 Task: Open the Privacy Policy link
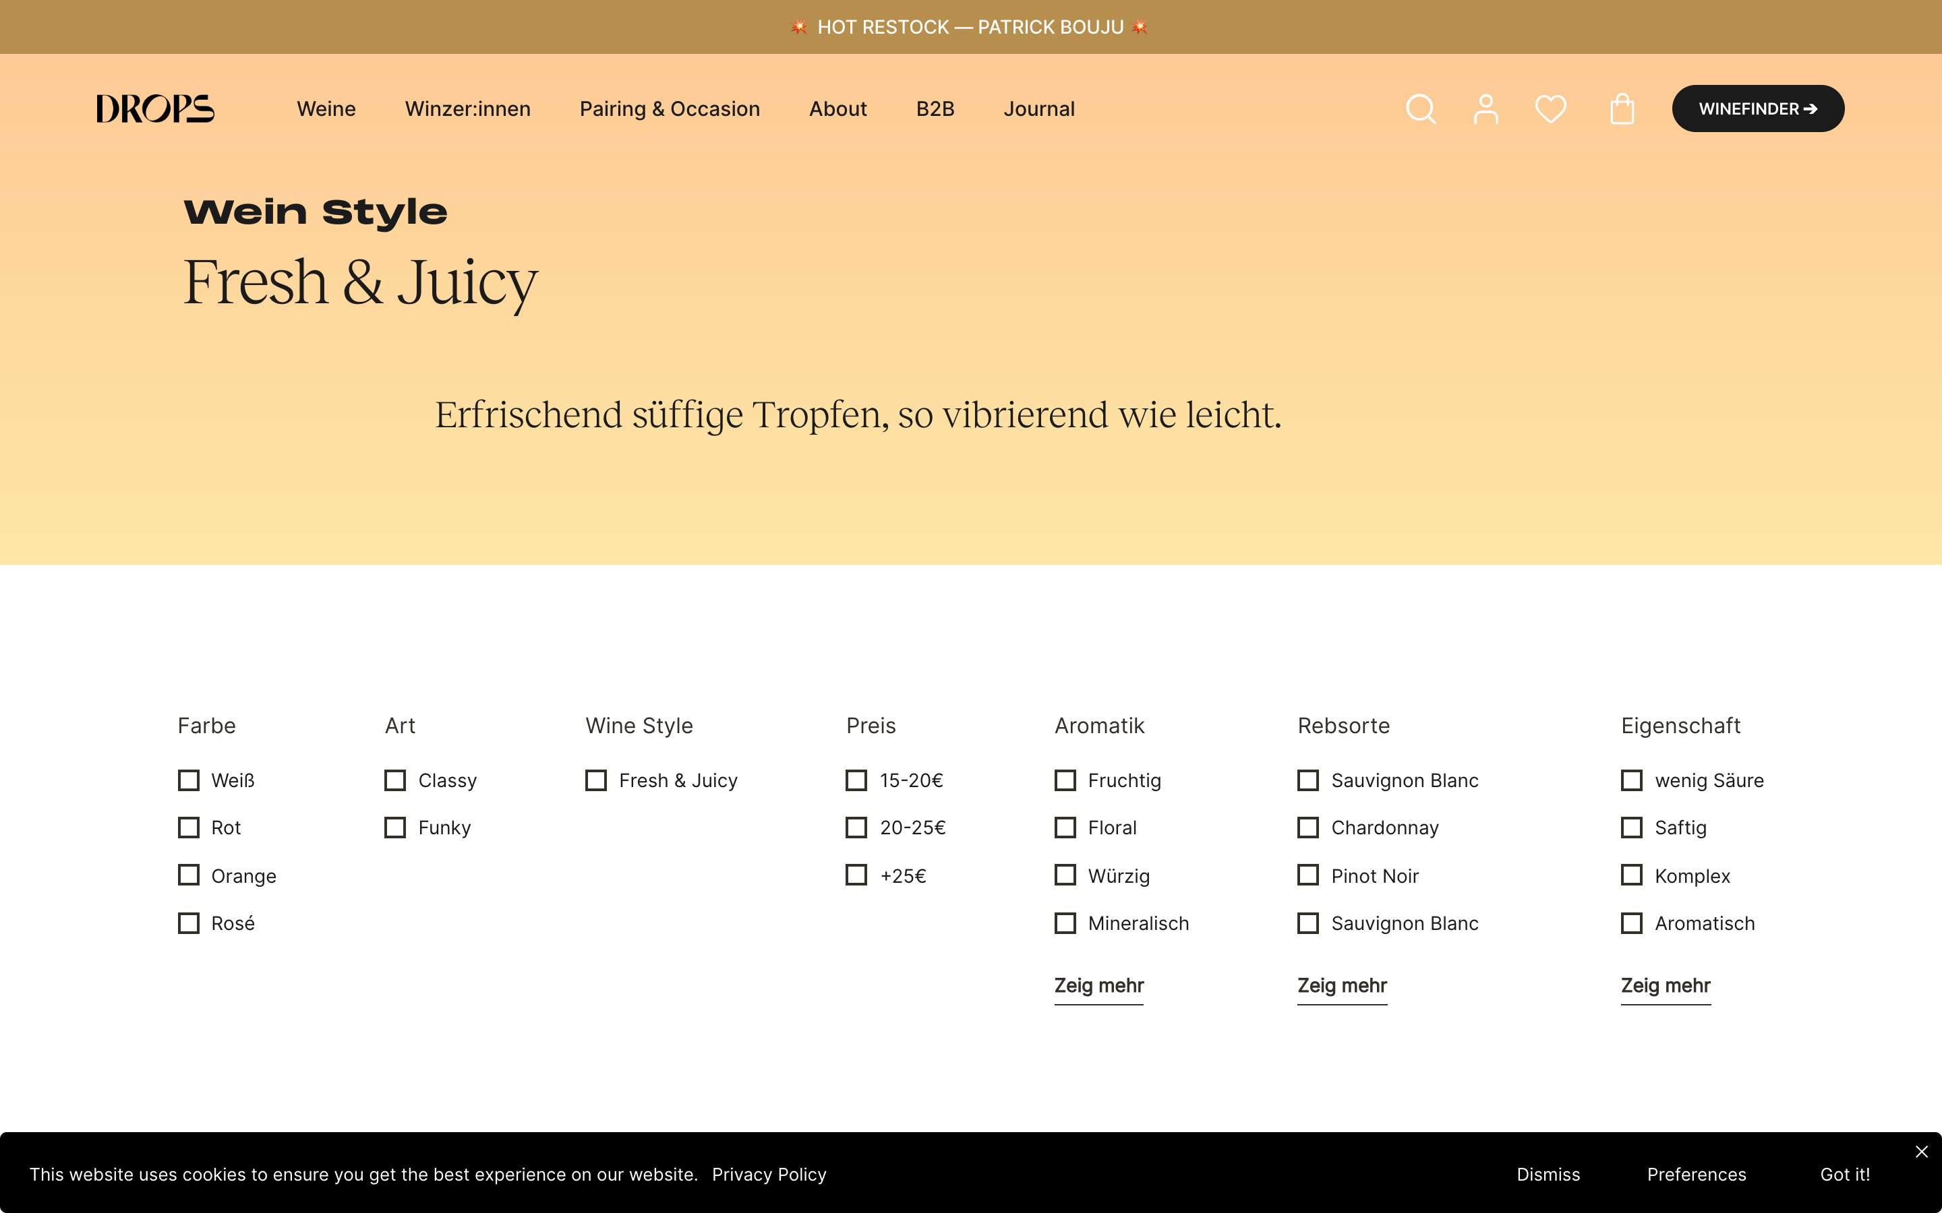pos(769,1174)
